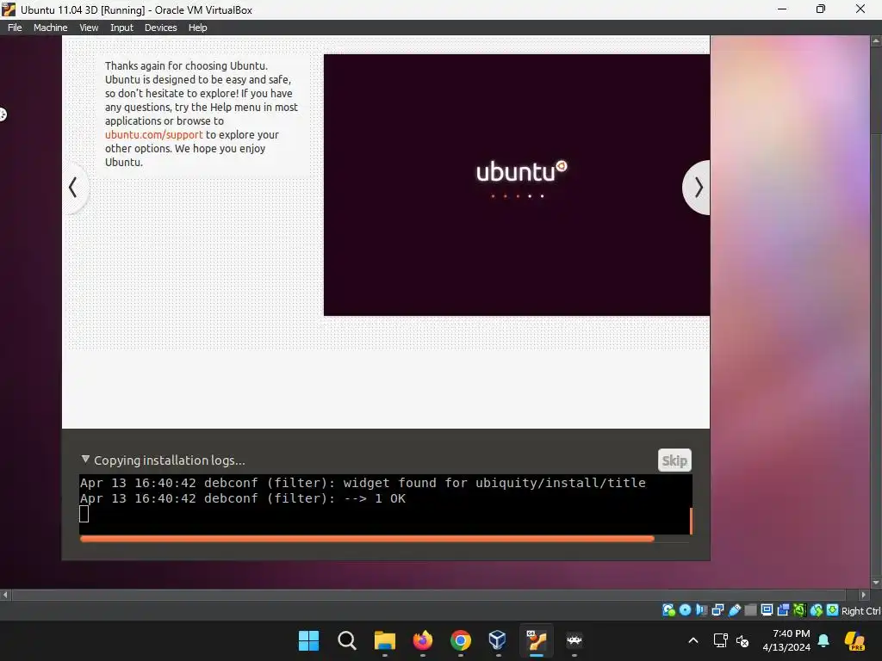The image size is (882, 661).
Task: Click the Skip button
Action: pos(674,460)
